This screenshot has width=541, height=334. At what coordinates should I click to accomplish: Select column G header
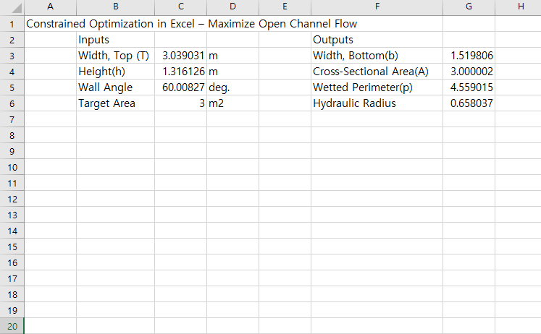[x=469, y=7]
